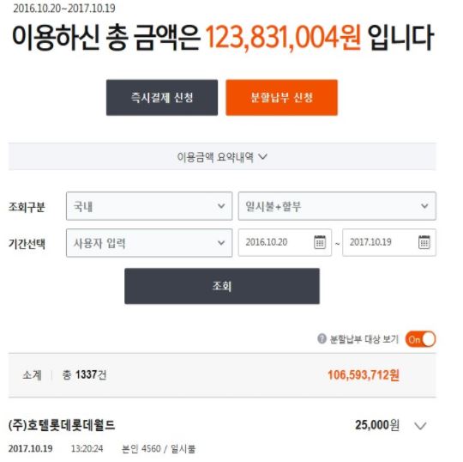Click the 분할납부 대상 보기 label
The height and width of the screenshot is (462, 463).
pyautogui.click(x=364, y=339)
